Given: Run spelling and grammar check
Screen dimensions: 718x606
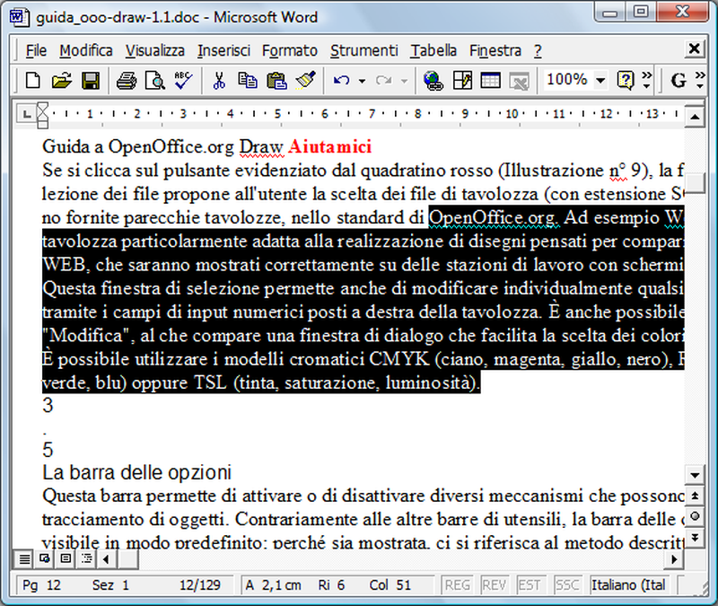Looking at the screenshot, I should click(183, 81).
